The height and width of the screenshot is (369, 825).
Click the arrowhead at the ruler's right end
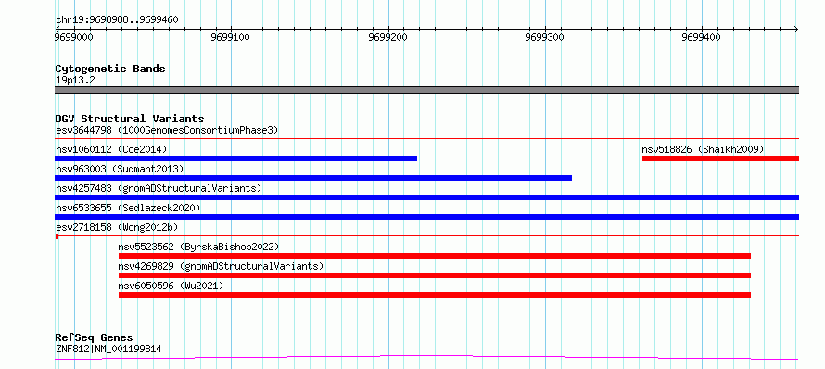pyautogui.click(x=796, y=29)
